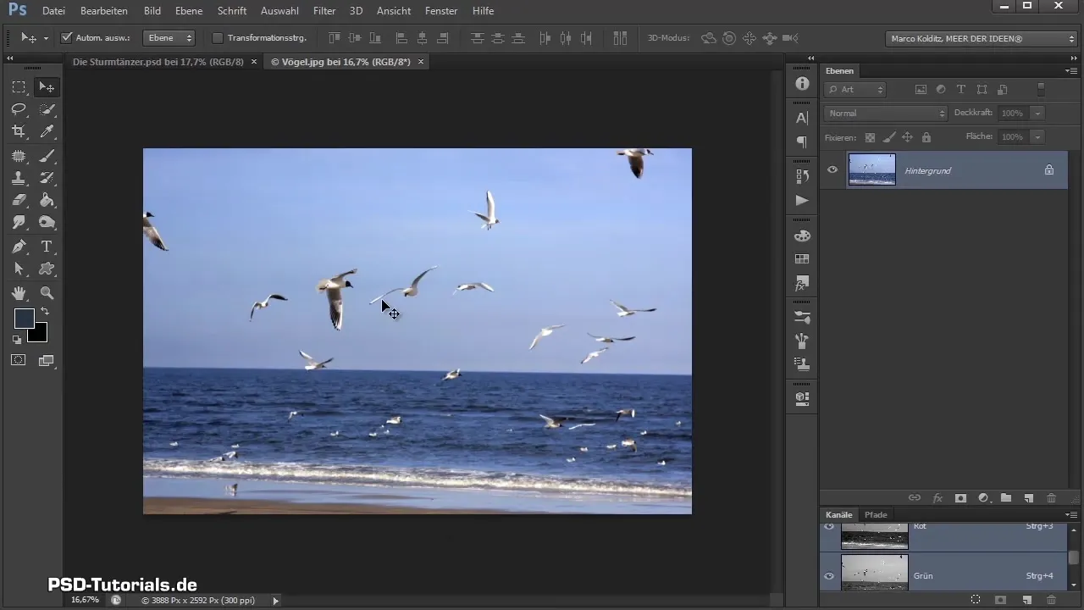Screen dimensions: 1084x610
Task: Toggle Quick Mask mode
Action: pos(19,360)
